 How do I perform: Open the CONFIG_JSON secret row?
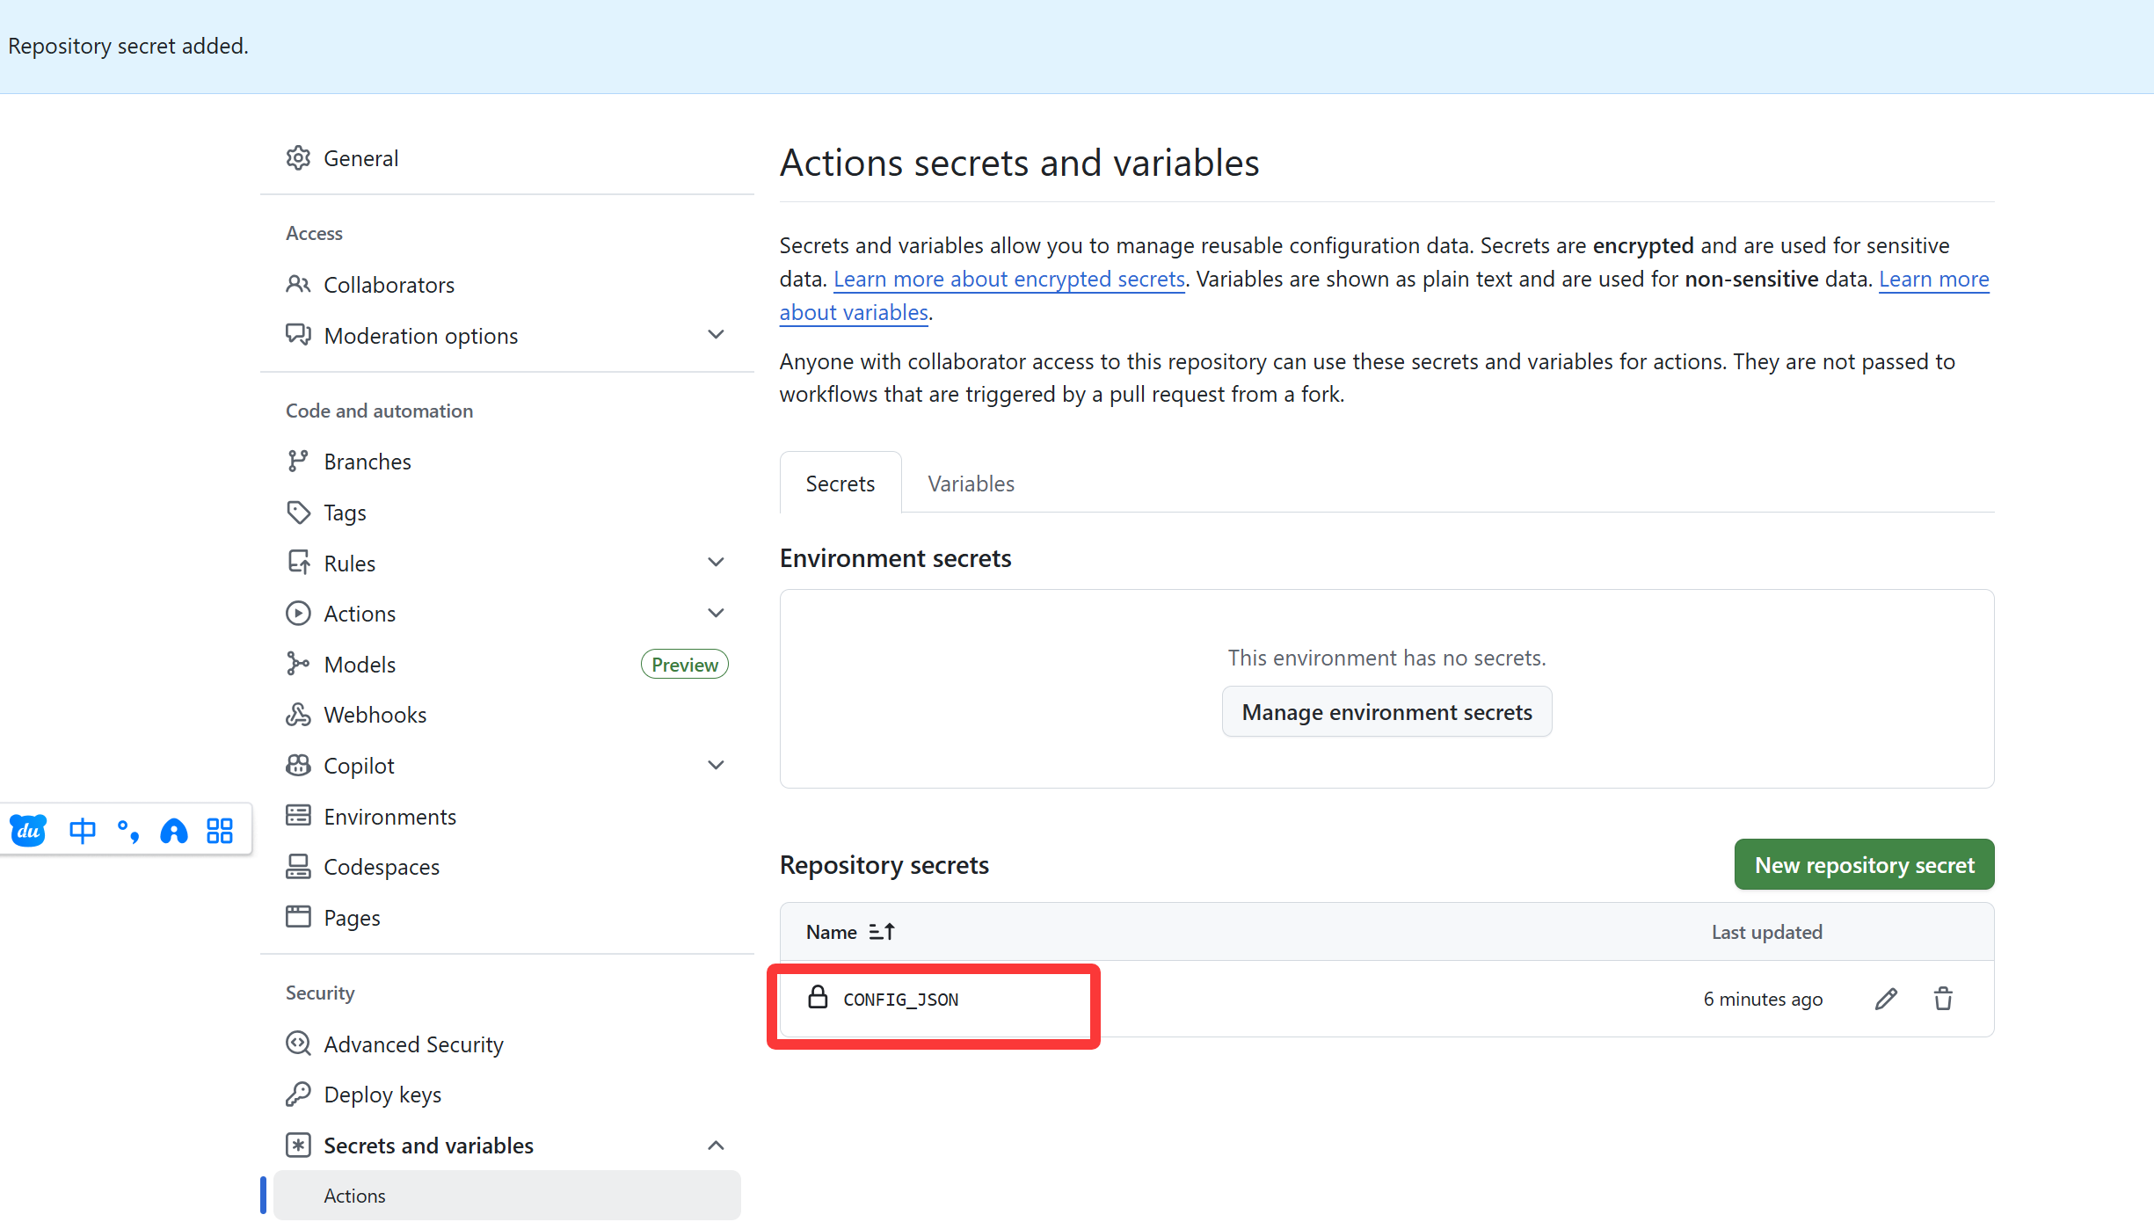(1386, 1000)
